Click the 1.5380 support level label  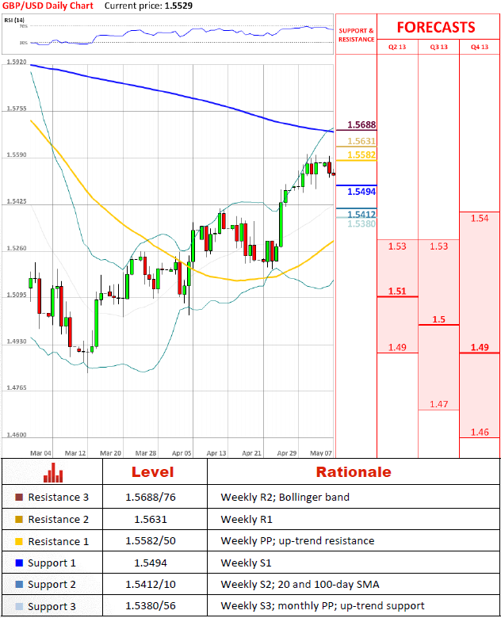[x=361, y=224]
